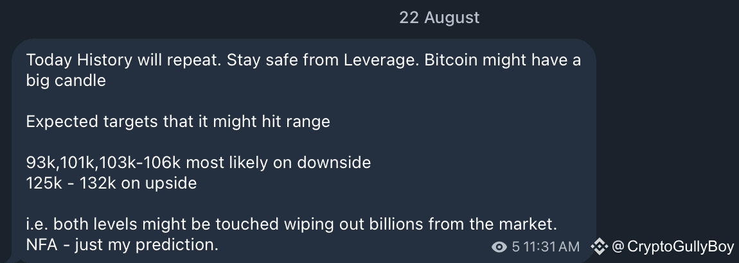The height and width of the screenshot is (263, 739).
Task: Click the 11:31 AM message timestamp
Action: tap(551, 246)
